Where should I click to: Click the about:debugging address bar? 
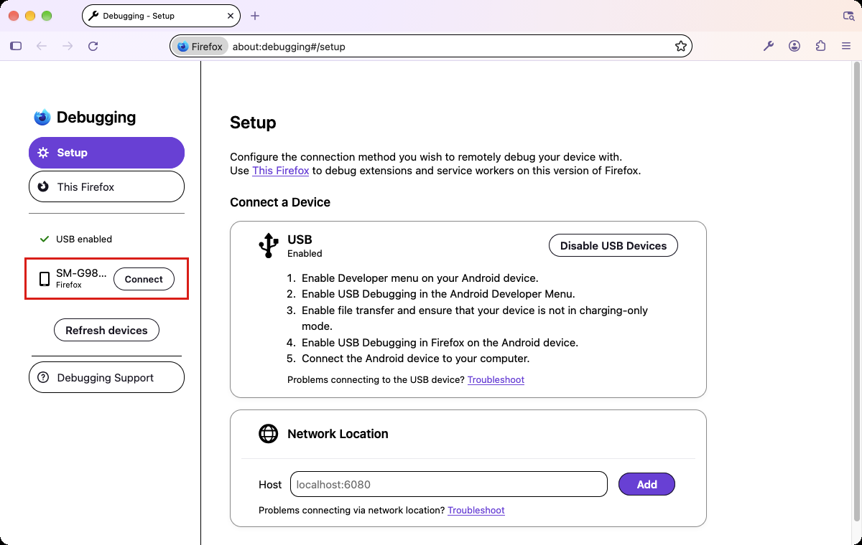pyautogui.click(x=431, y=47)
